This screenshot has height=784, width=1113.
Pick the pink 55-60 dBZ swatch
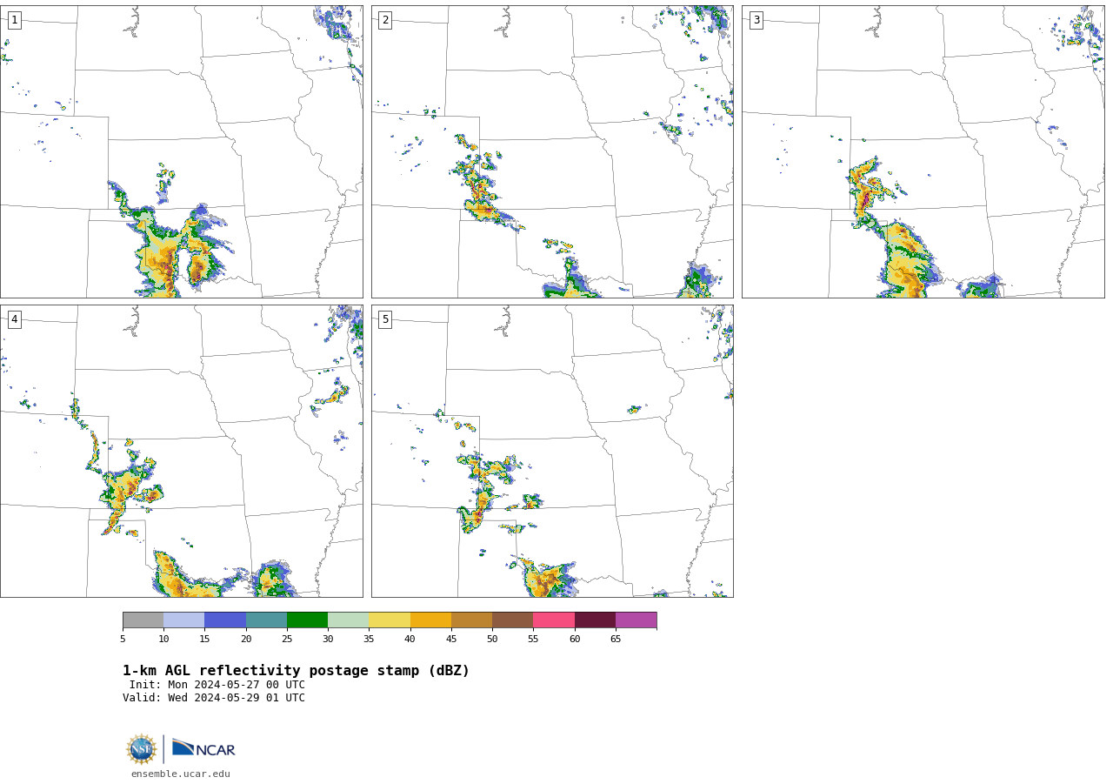click(554, 620)
